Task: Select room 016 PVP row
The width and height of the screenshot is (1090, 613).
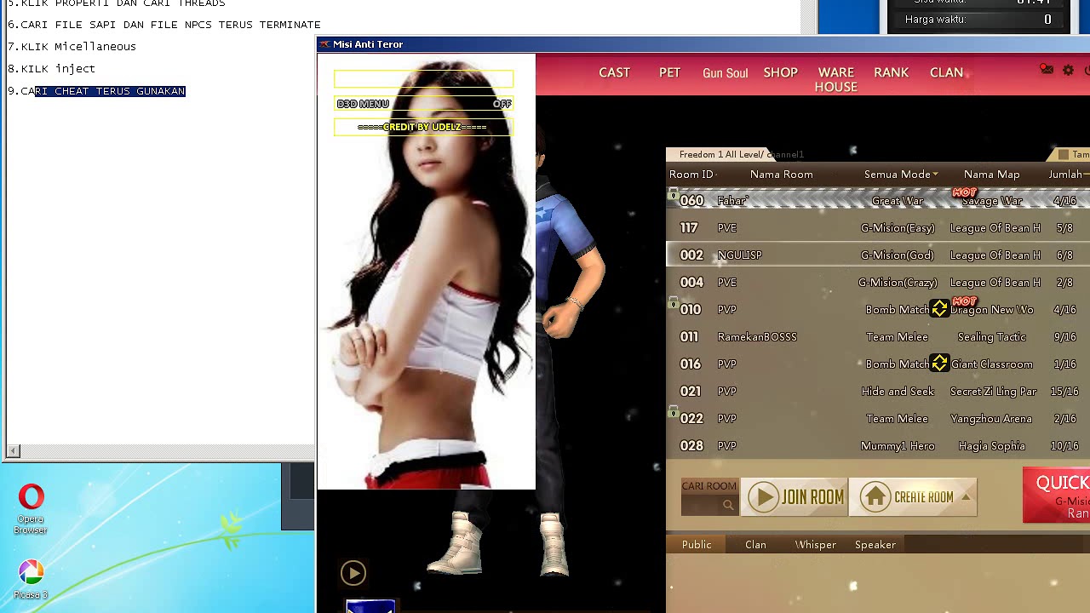Action: point(878,364)
